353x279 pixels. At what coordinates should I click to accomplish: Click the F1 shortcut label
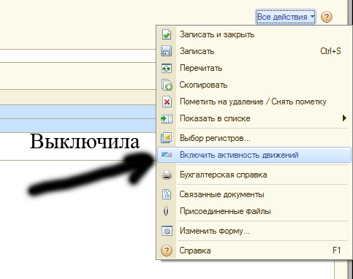[x=336, y=251]
